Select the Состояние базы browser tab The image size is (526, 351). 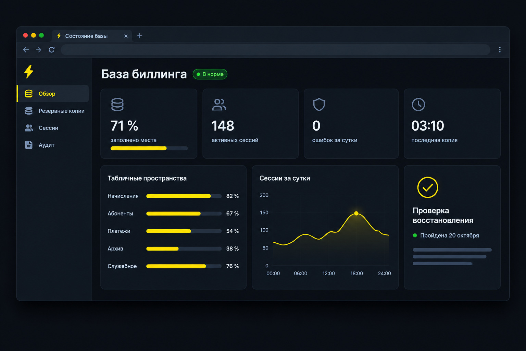point(92,36)
